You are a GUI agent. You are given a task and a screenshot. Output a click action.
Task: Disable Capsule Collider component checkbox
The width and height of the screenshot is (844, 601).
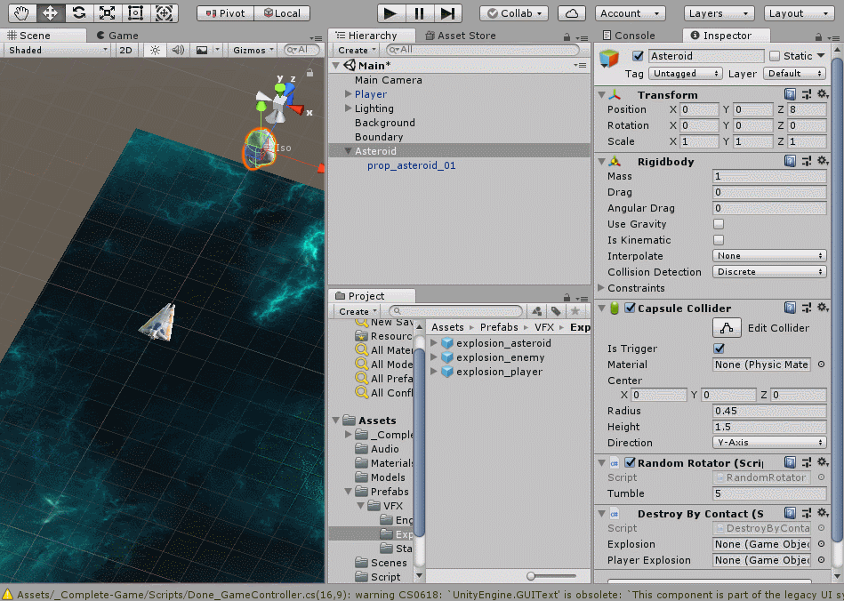(630, 308)
